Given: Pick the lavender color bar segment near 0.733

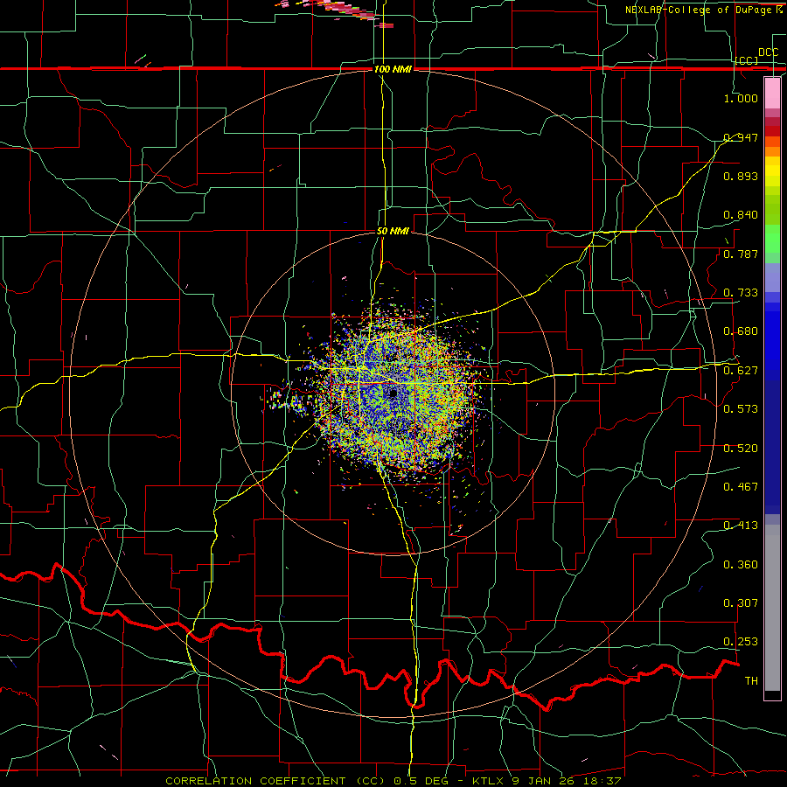Looking at the screenshot, I should coord(772,277).
